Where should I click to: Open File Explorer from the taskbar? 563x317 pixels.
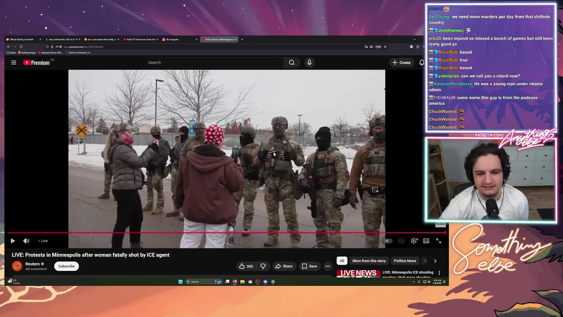coord(242,282)
